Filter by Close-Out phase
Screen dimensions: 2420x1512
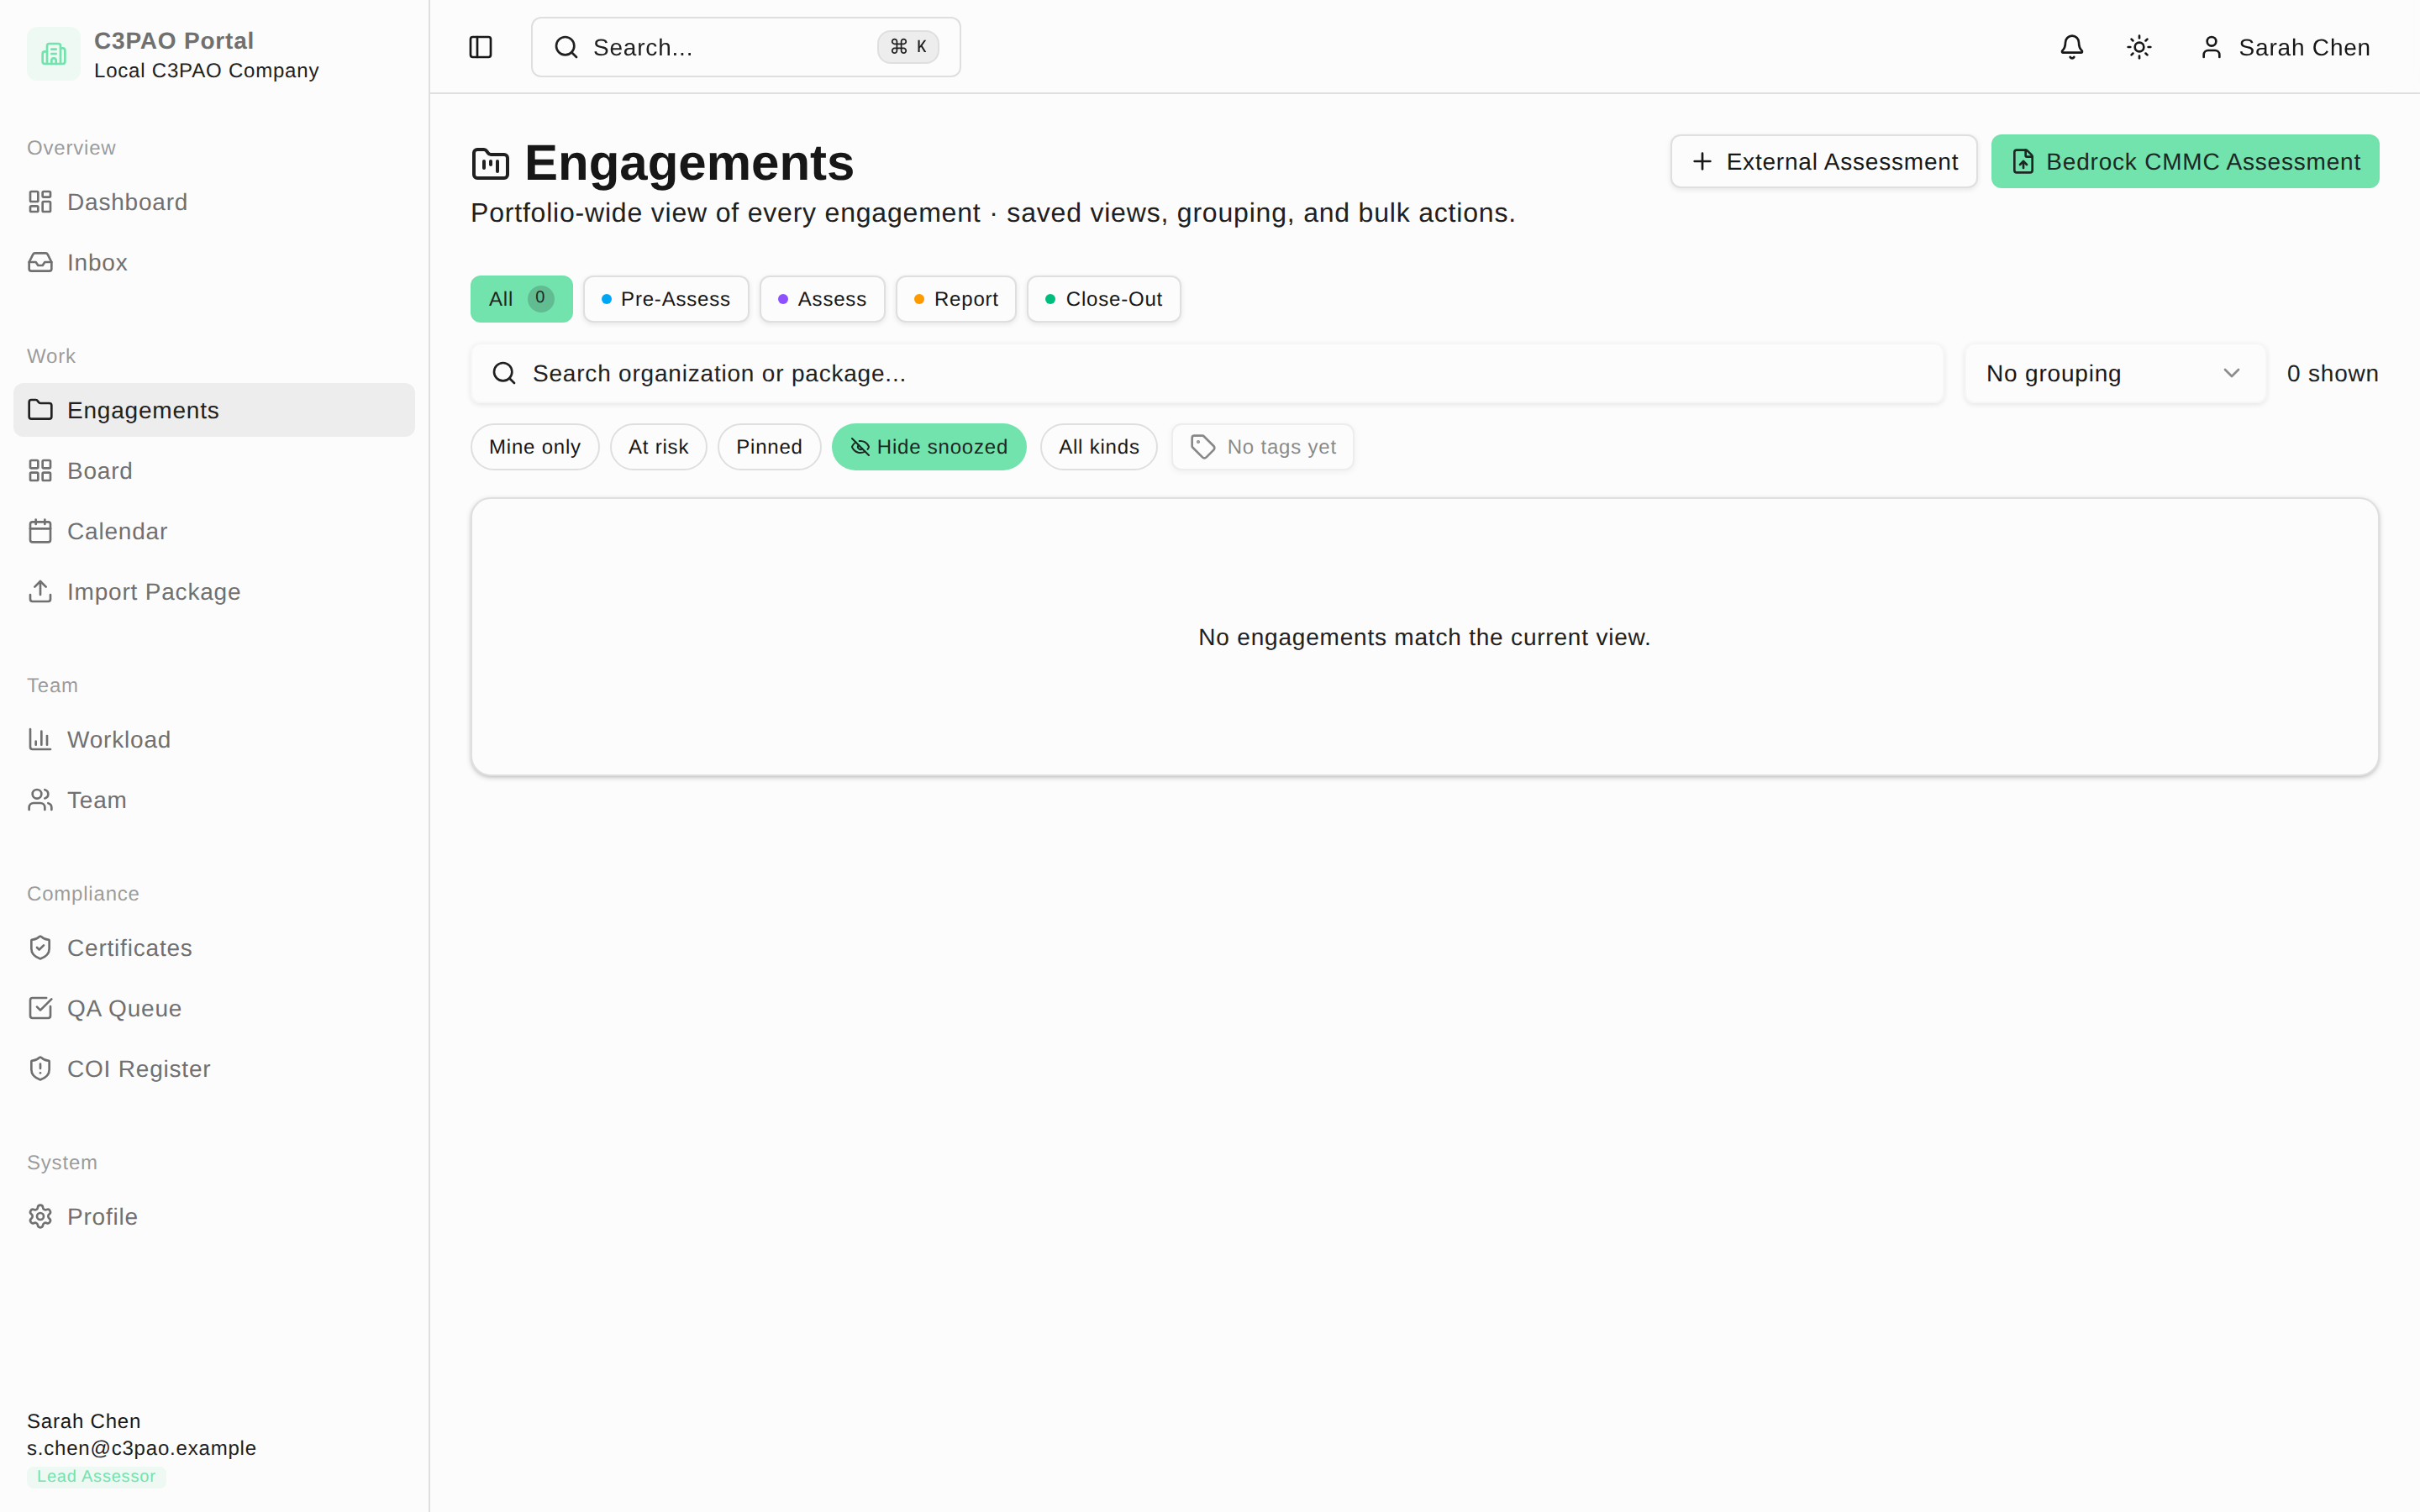(x=1104, y=299)
